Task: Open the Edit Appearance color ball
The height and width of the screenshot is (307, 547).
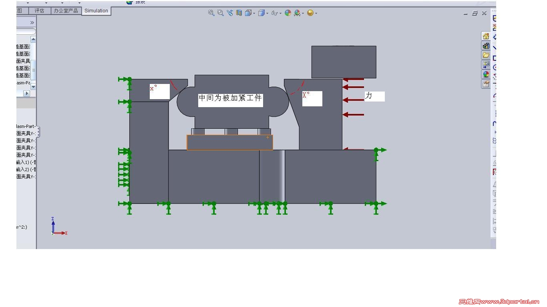Action: click(x=288, y=13)
